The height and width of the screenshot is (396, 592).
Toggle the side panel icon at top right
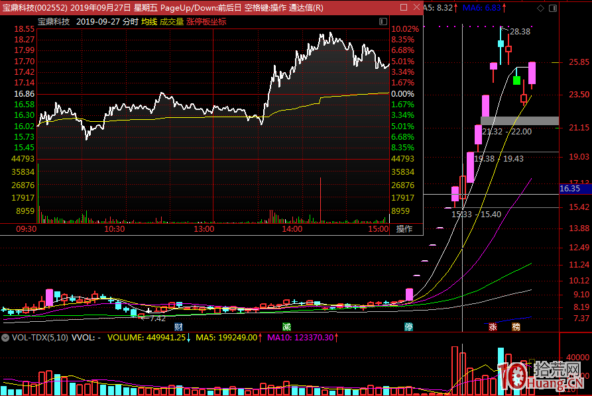tap(553, 8)
